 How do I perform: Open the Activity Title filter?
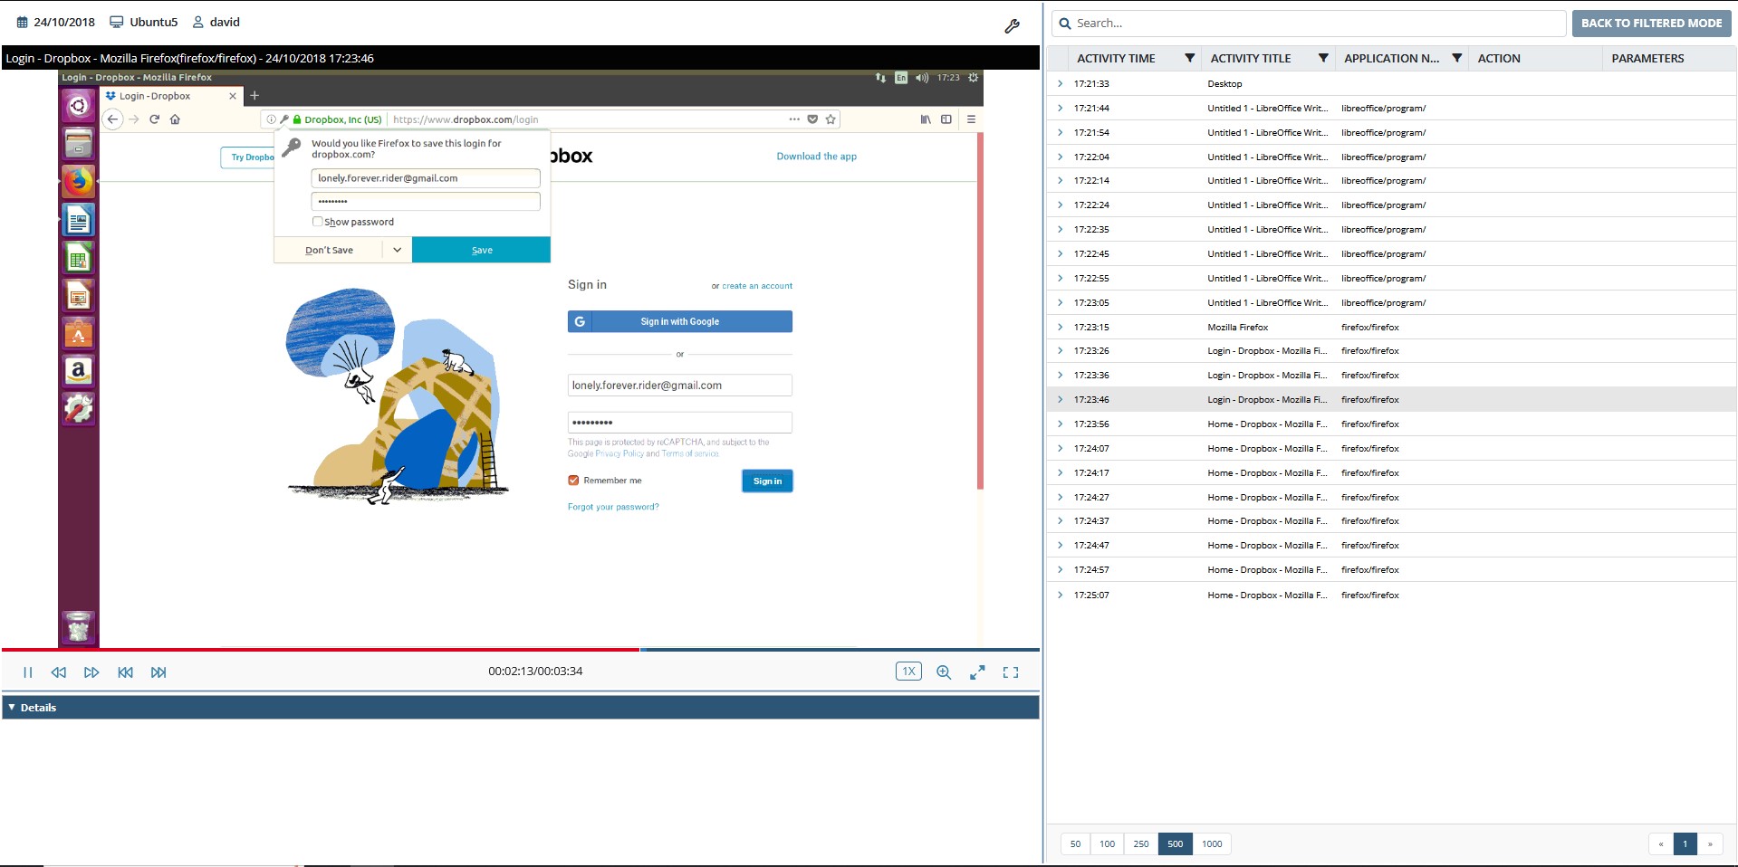[1323, 58]
